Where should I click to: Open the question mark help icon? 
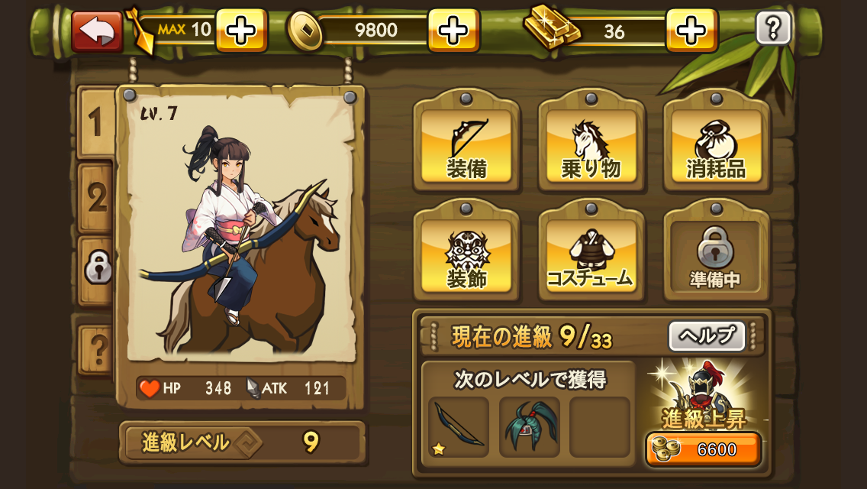pos(773,28)
